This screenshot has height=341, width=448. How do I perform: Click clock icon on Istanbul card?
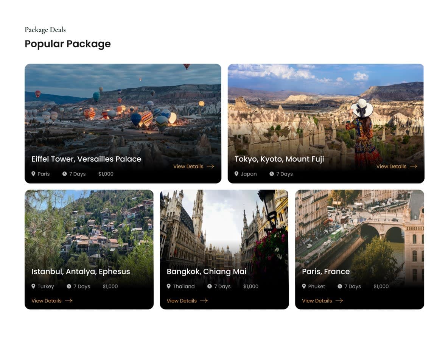[x=69, y=286]
